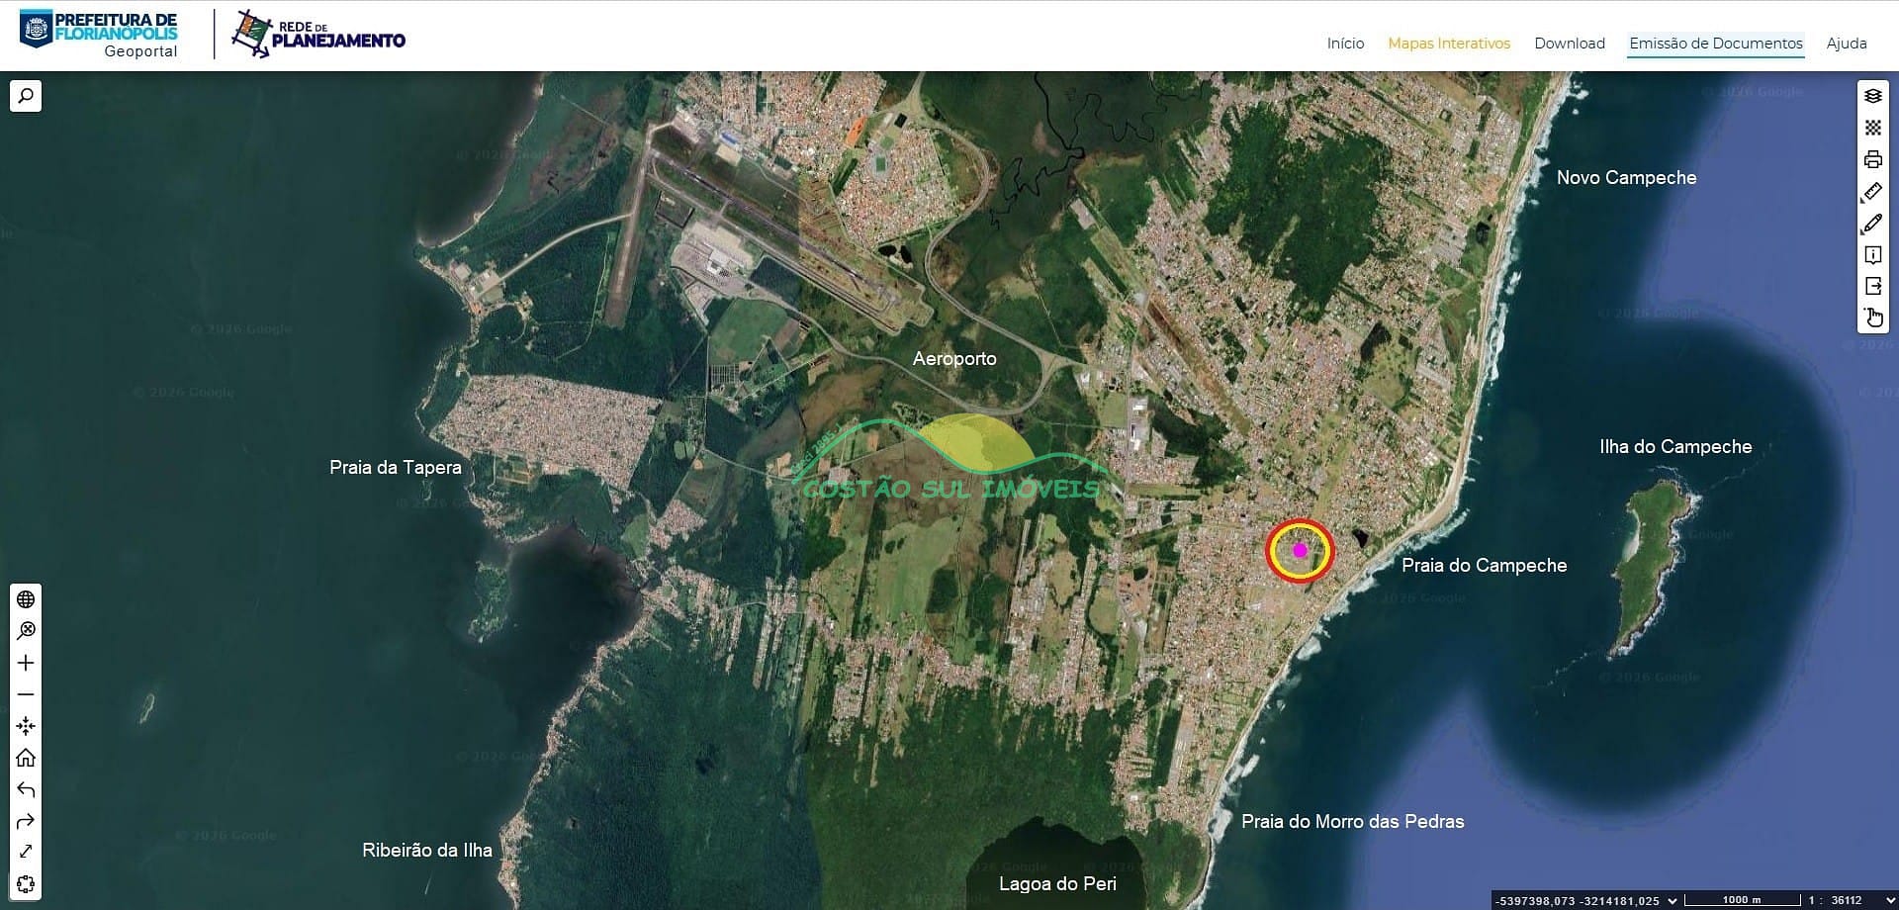Zoom out with the minus button
This screenshot has height=910, width=1899.
click(x=26, y=694)
